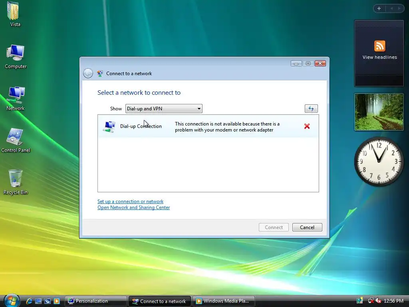The width and height of the screenshot is (409, 307).
Task: Close the Connect to a network window
Action: (320, 64)
